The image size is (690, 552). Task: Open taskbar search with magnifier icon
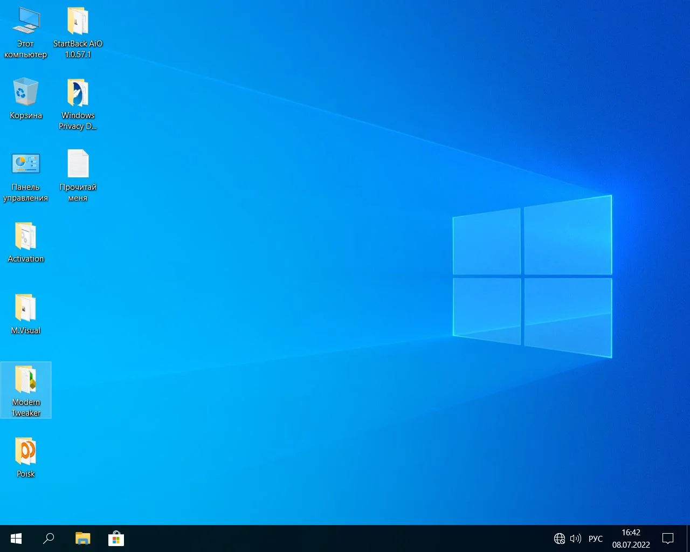click(x=49, y=539)
